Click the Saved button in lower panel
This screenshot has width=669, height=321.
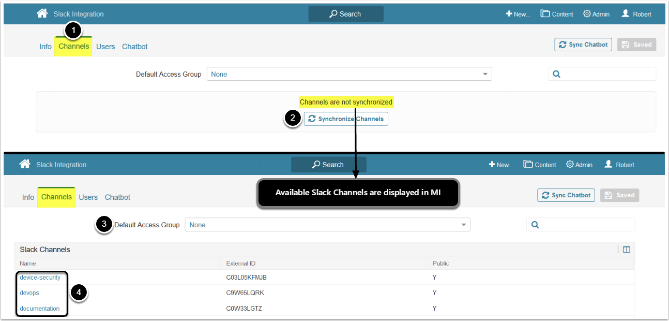[620, 195]
